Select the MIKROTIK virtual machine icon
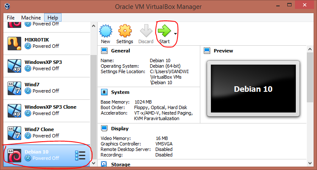The image size is (317, 170). point(14,43)
